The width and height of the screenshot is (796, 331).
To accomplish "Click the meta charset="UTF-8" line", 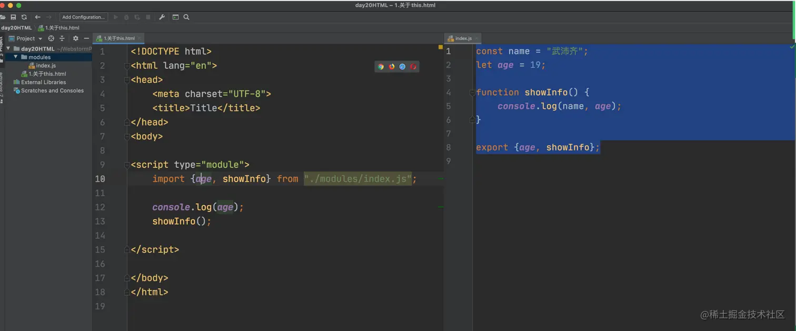I will 212,94.
